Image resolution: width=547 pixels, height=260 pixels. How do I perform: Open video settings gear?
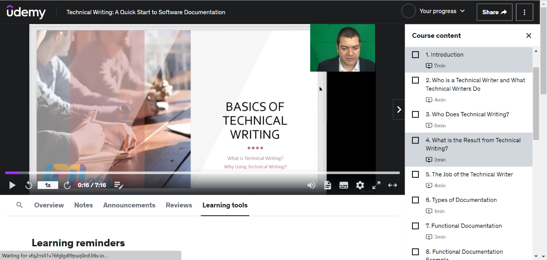[x=360, y=185]
